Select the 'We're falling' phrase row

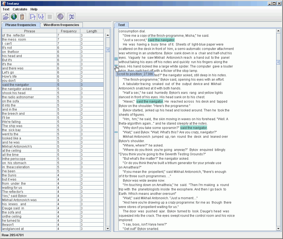click(x=53, y=122)
